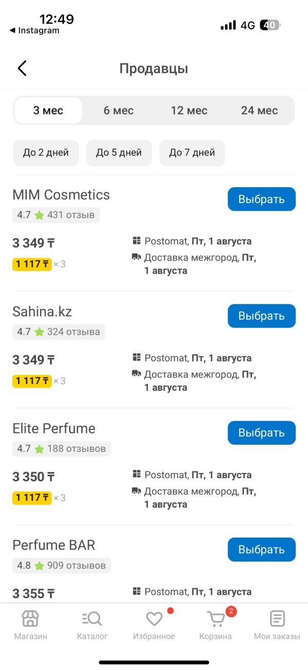Tap the 1 117 ₸ installment badge for Sahina.kz
308x670 pixels.
32,381
